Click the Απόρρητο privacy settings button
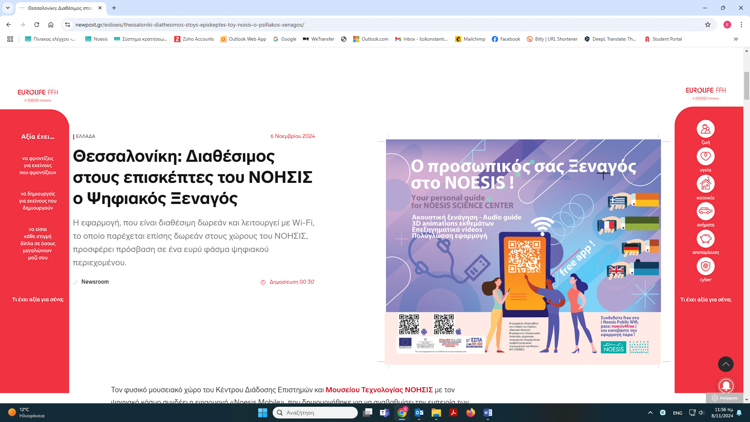This screenshot has width=750, height=422. (x=725, y=398)
